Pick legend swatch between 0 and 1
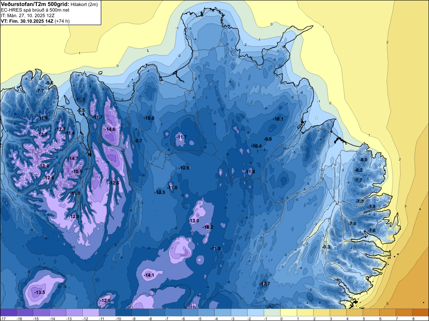 click(x=289, y=312)
